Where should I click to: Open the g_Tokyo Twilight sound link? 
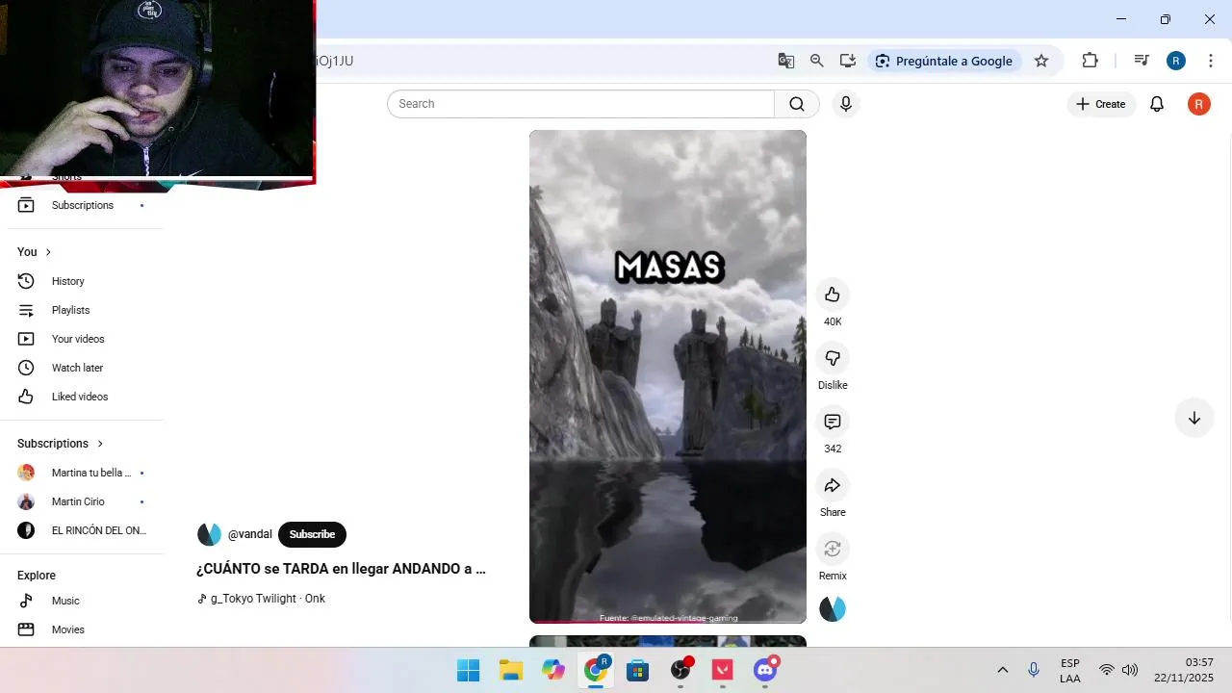tap(261, 599)
